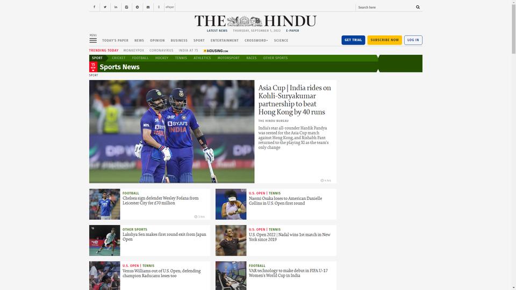This screenshot has width=516, height=290.
Task: Click the search magnifier icon
Action: point(418,7)
